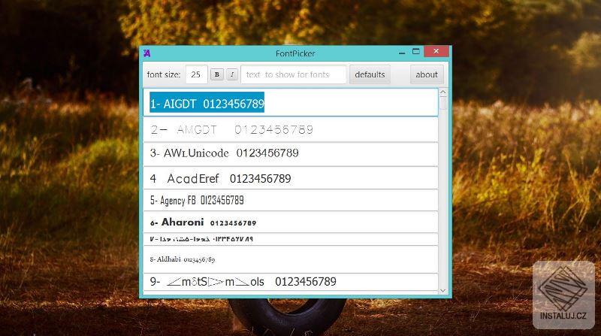Click the FontPicker app icon in the title bar
Viewport: 601px width, 336px height.
click(147, 53)
